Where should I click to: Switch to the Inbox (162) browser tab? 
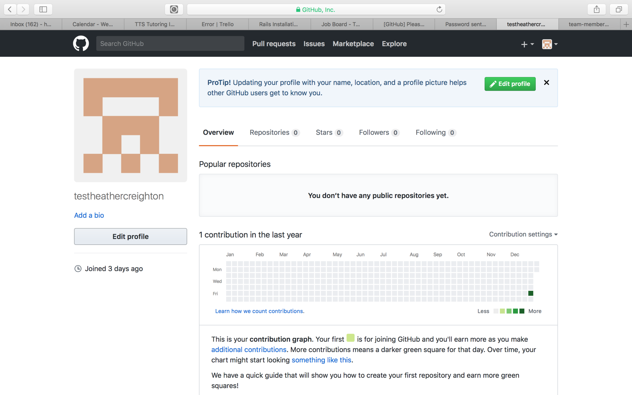(31, 24)
